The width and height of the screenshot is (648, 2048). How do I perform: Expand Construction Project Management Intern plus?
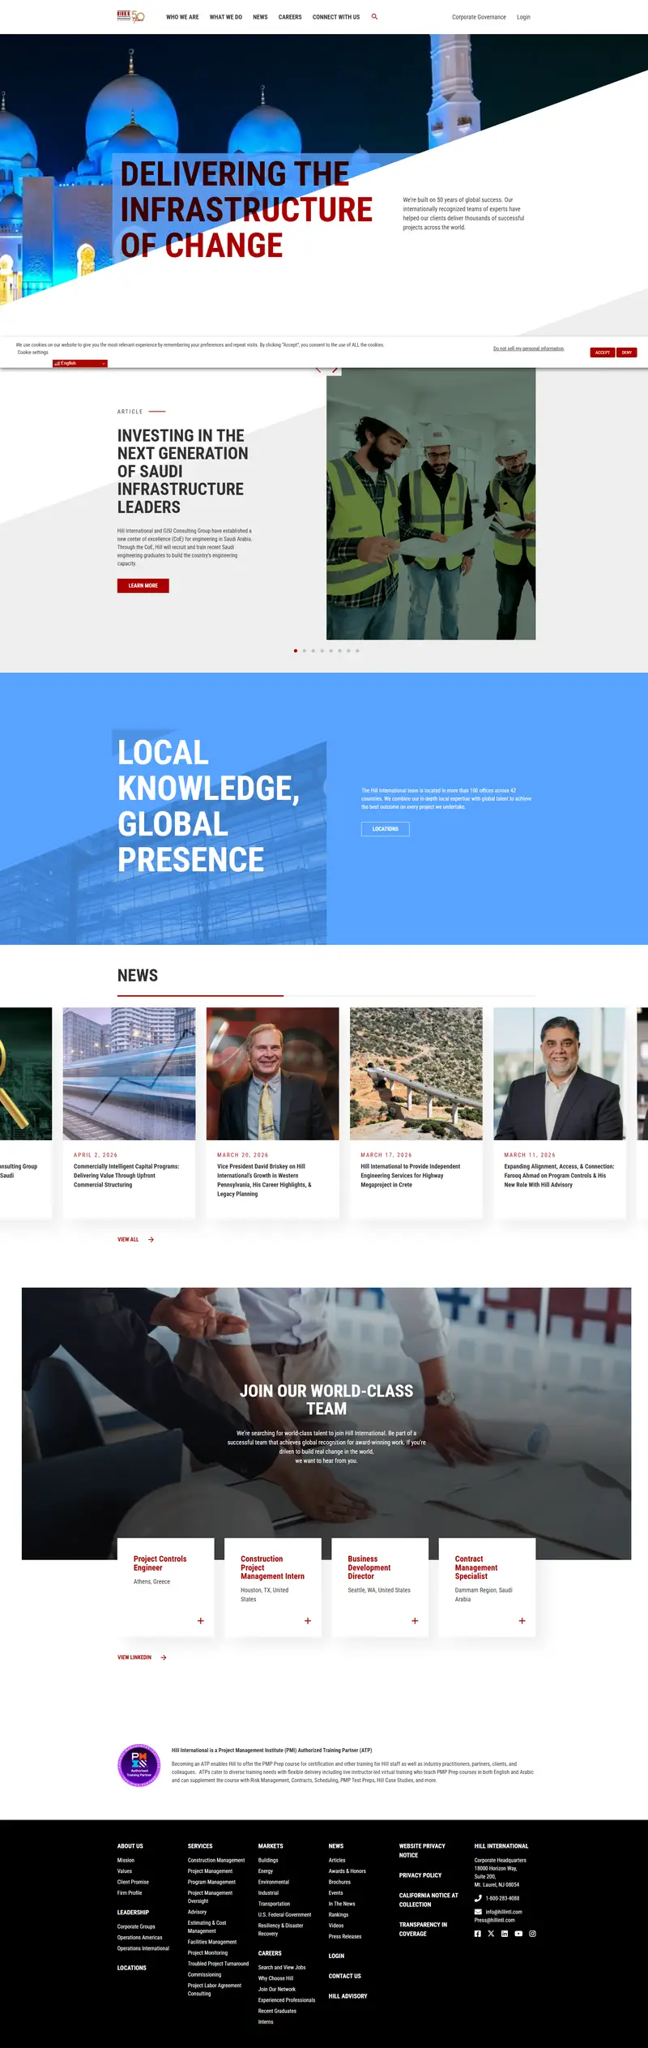[x=308, y=1621]
